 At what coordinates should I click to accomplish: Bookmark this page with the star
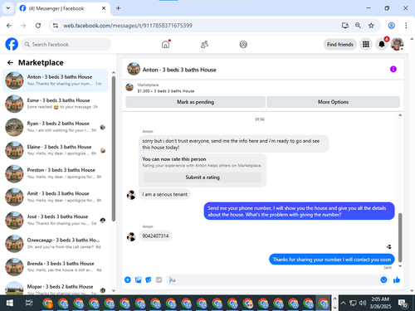[x=371, y=26]
